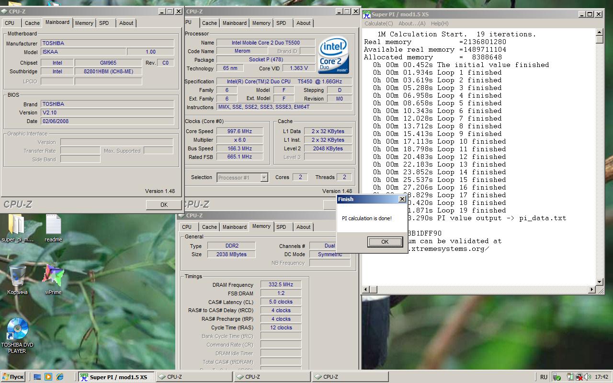
Task: Launch Internet Explorer from quick launch
Action: click(x=60, y=377)
